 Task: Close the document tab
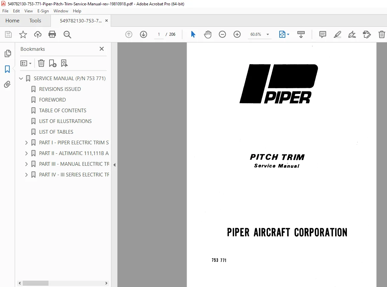tap(106, 21)
